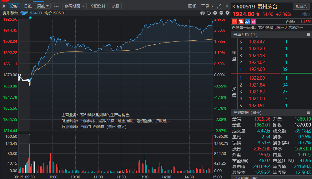Open 工具 tools dropdown
312x179 pixels.
click(x=207, y=6)
